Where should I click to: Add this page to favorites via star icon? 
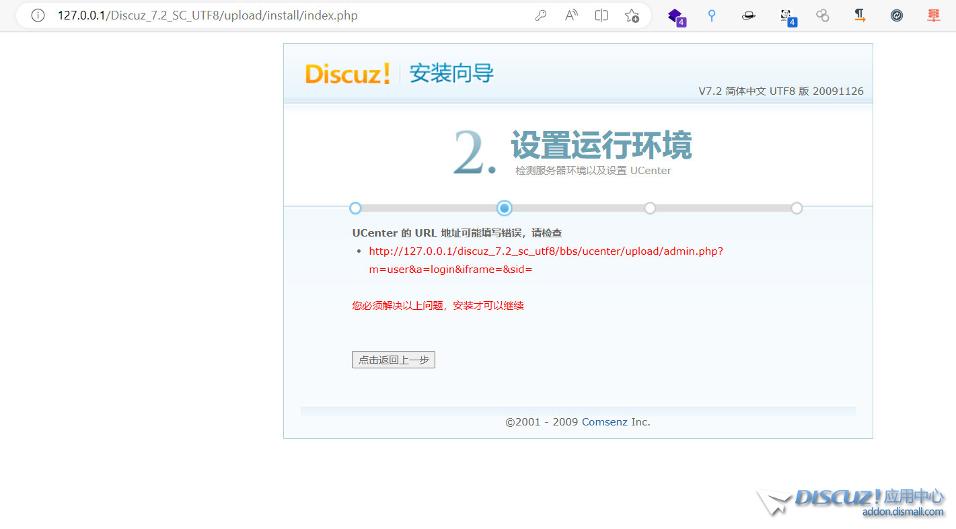click(x=631, y=15)
